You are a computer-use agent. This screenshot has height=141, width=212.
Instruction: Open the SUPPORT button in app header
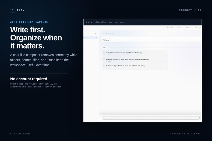[170, 28]
